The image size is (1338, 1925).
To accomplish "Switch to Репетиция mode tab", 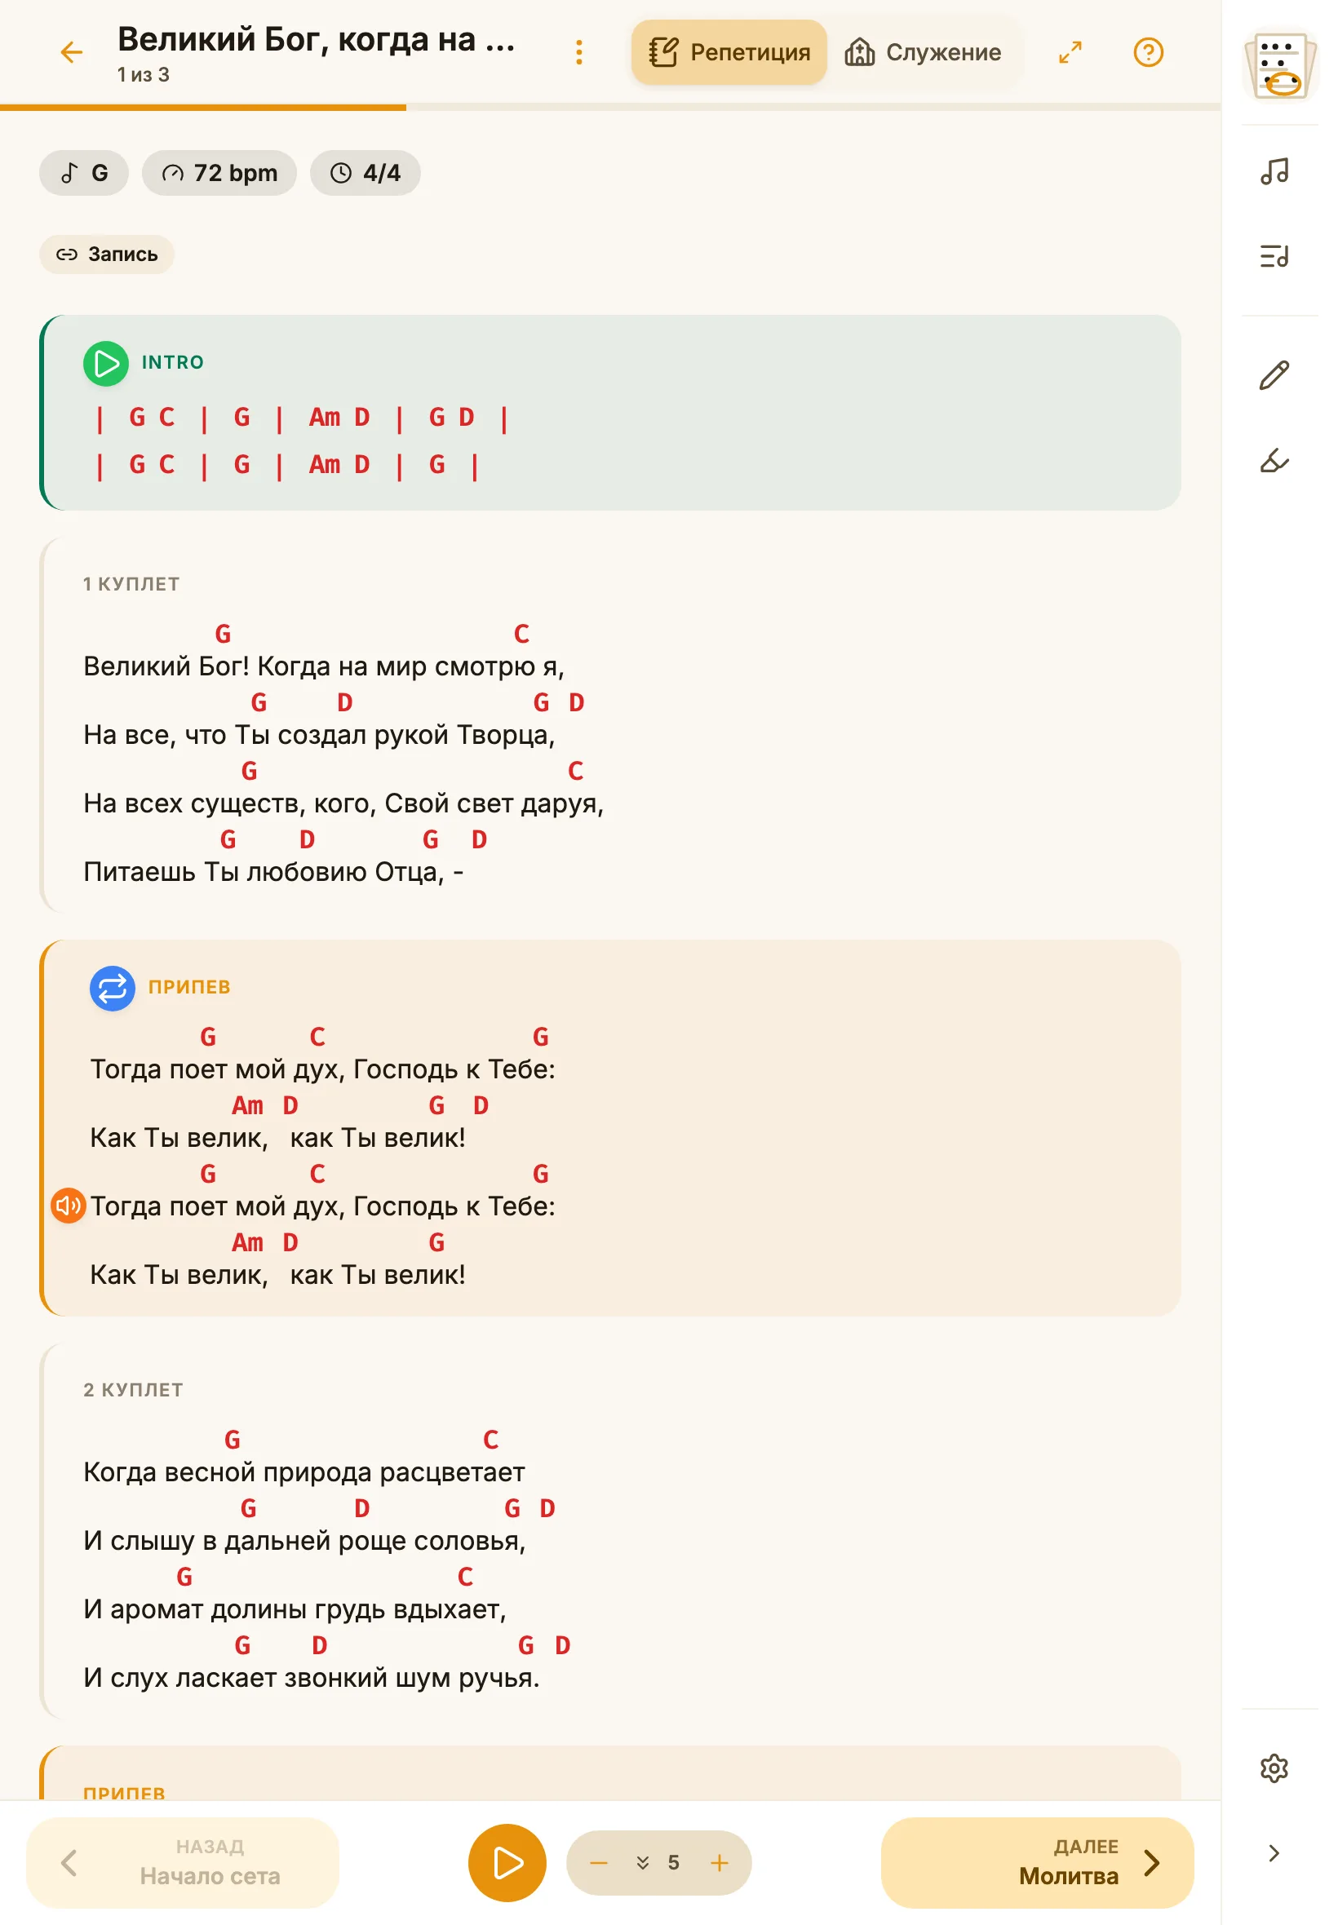I will (729, 52).
